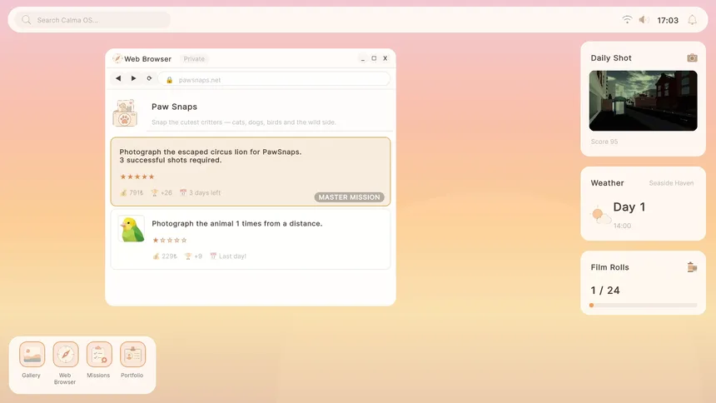Screen dimensions: 716x403
Task: Click the one-star rating on bird mission
Action: tap(169, 241)
